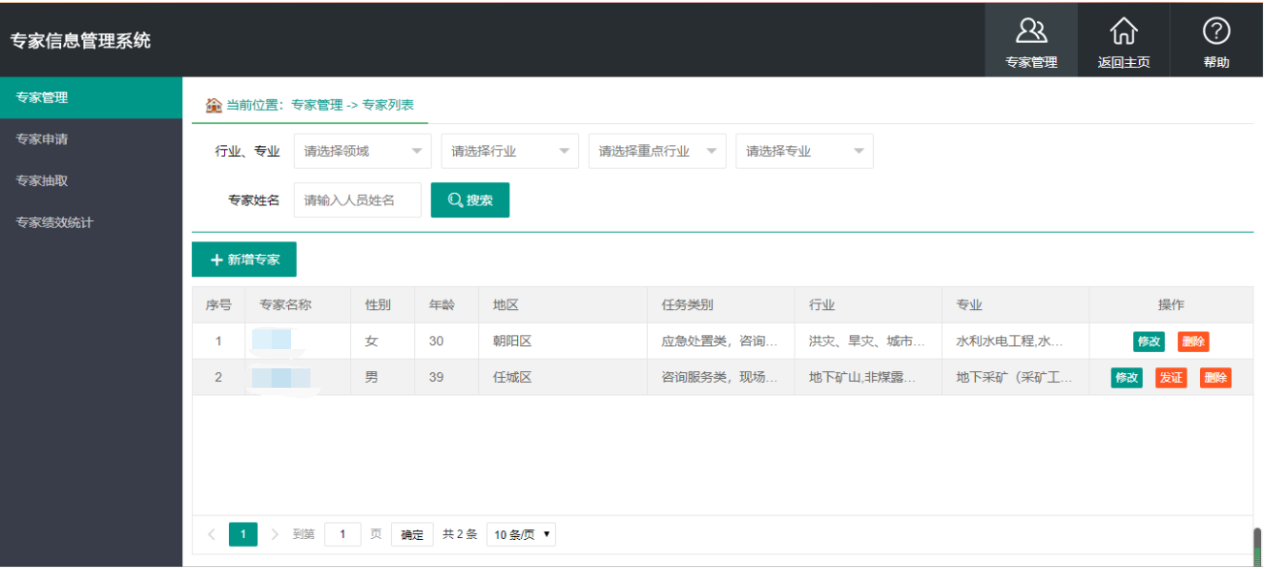This screenshot has height=569, width=1265.
Task: Click the previous page left arrow chevron
Action: [x=211, y=534]
